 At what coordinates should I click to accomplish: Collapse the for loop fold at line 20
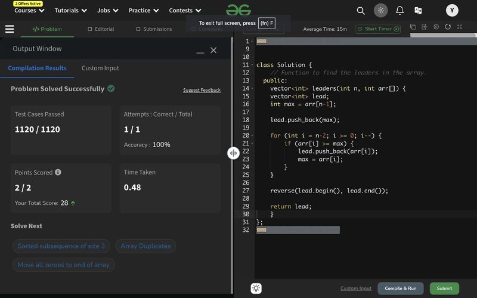coord(252,136)
